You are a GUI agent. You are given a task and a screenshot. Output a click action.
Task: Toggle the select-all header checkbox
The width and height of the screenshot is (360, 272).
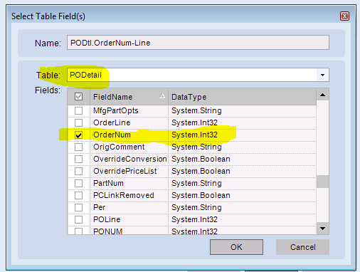[x=78, y=97]
